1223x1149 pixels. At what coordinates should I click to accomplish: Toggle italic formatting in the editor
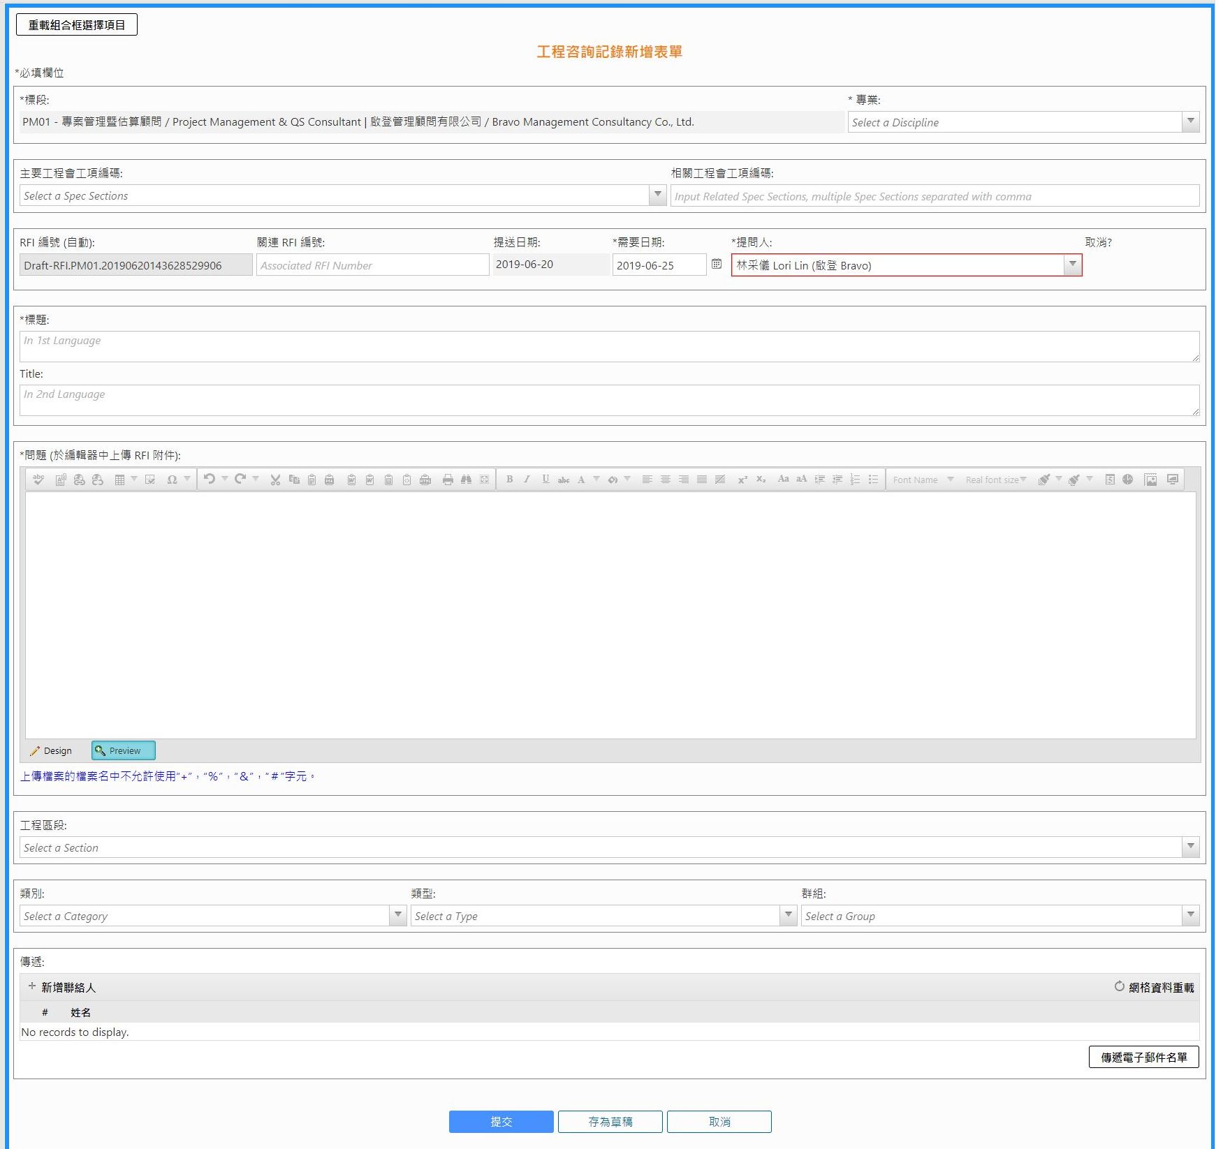527,479
